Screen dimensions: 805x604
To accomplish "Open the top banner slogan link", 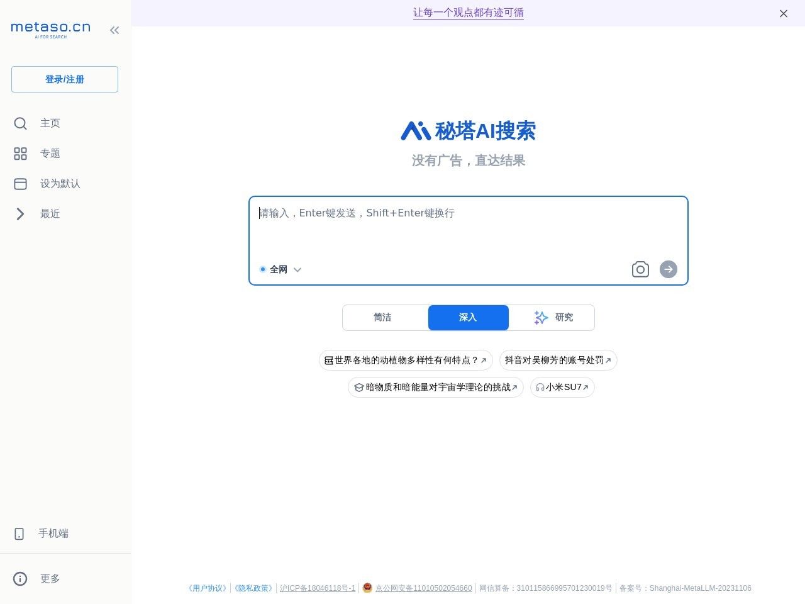I will pos(469,13).
